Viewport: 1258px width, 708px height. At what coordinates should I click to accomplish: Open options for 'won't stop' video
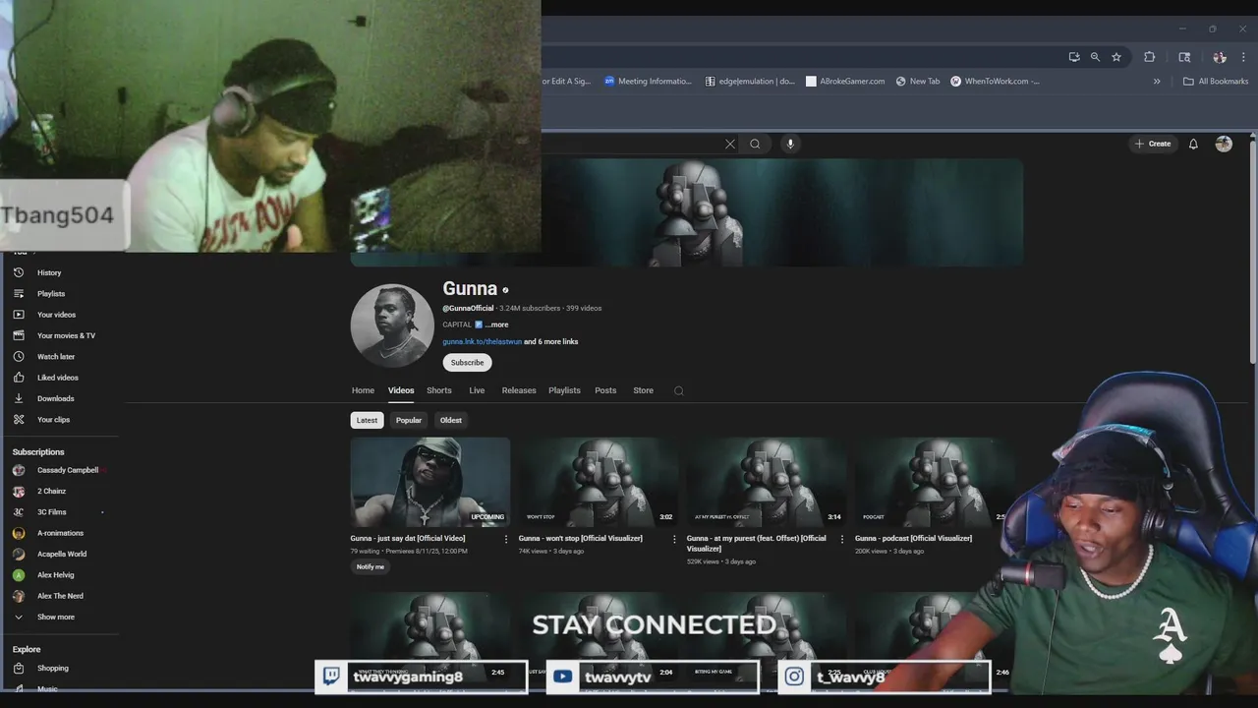[674, 539]
